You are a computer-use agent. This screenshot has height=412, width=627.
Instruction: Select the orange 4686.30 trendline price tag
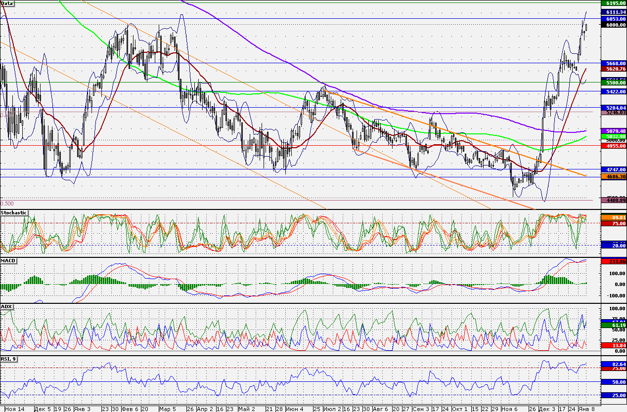click(x=613, y=176)
